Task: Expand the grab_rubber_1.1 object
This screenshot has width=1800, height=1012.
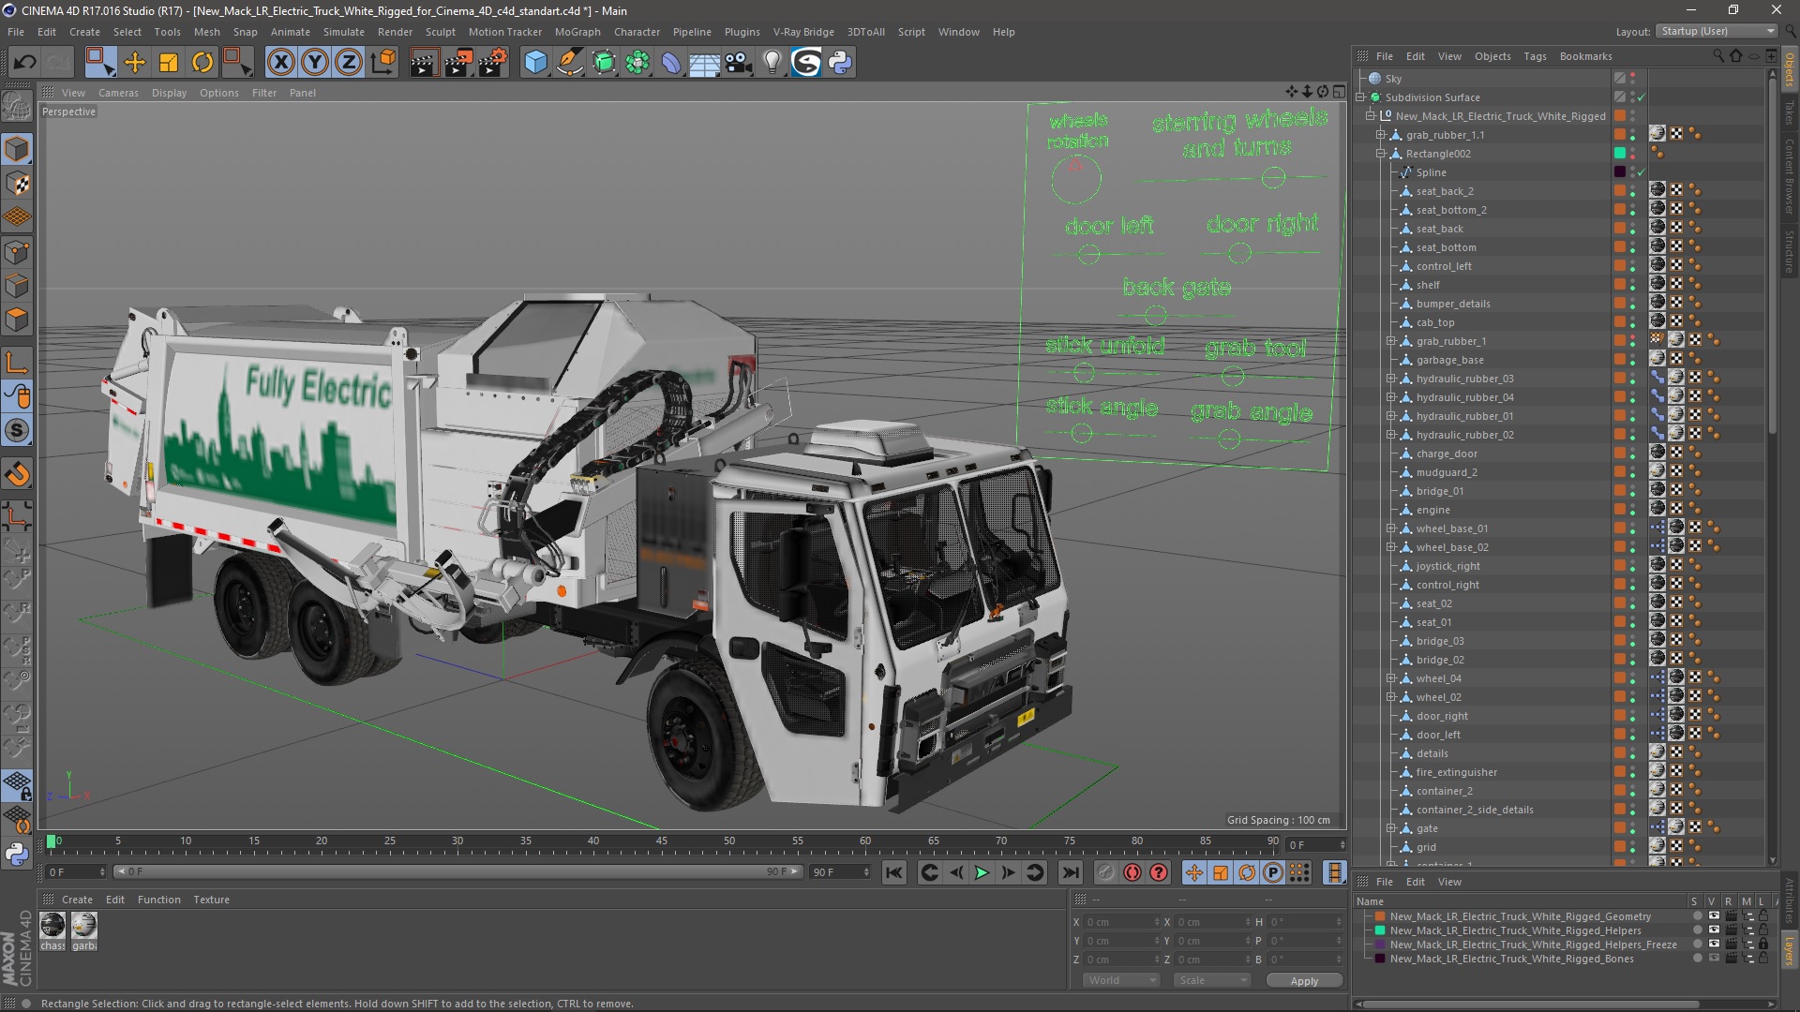Action: 1380,135
